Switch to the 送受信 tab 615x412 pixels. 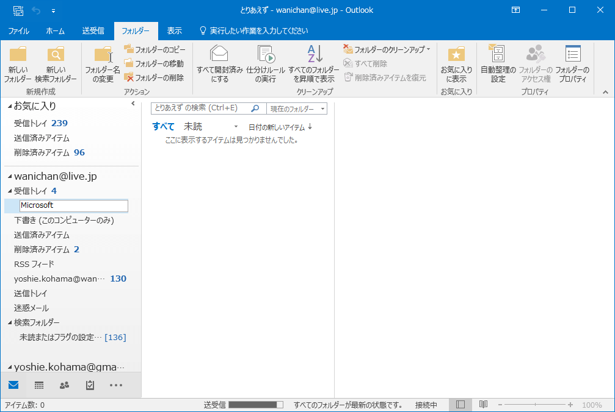pyautogui.click(x=93, y=31)
